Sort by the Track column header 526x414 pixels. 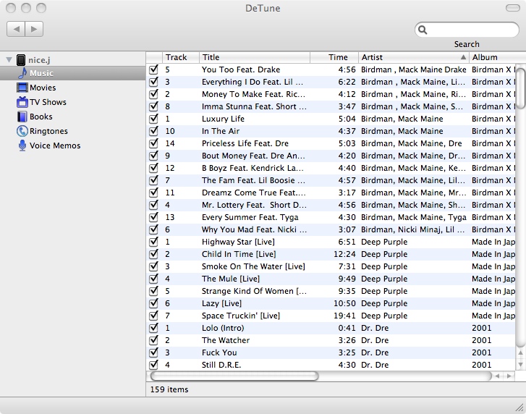[x=181, y=57]
